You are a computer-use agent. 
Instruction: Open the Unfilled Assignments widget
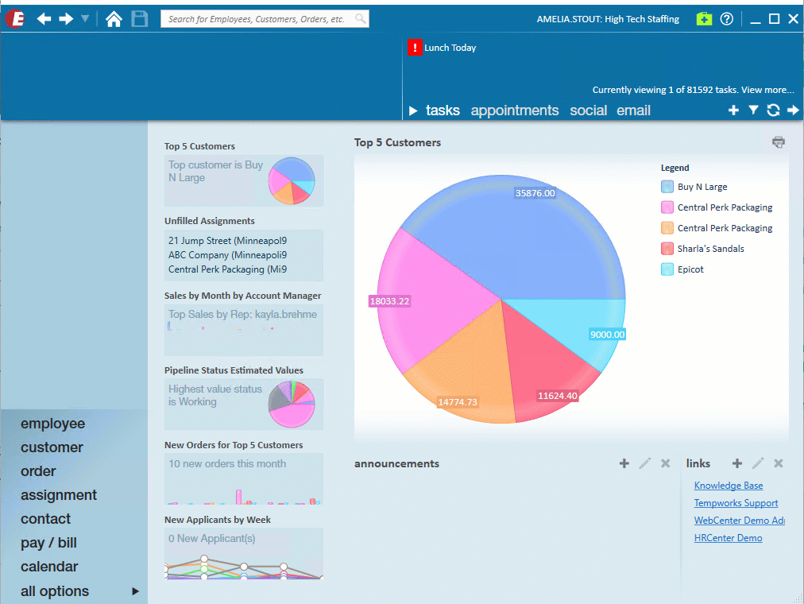(244, 255)
